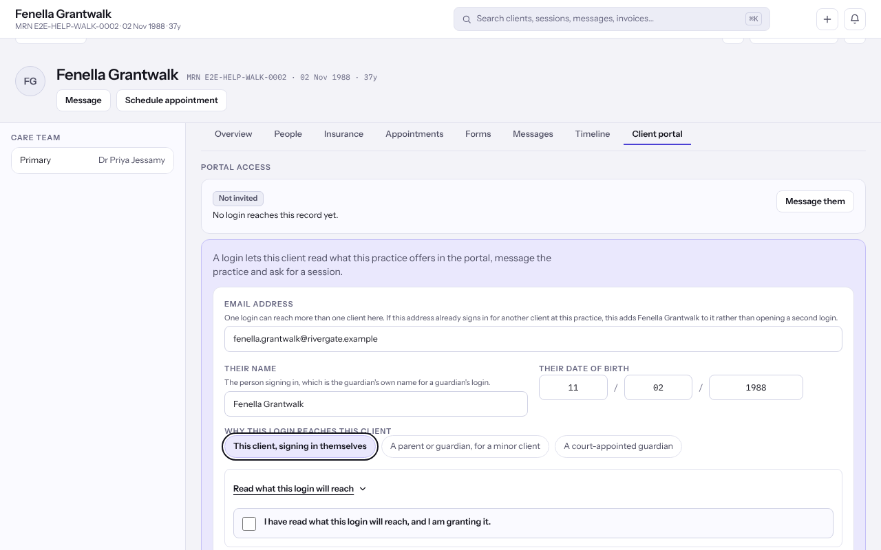Open the Insurance tab
Image resolution: width=881 pixels, height=550 pixels.
point(343,134)
